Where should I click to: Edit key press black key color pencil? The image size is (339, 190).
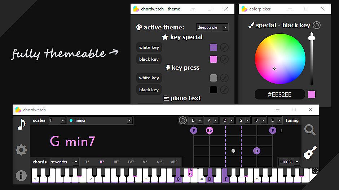224,90
